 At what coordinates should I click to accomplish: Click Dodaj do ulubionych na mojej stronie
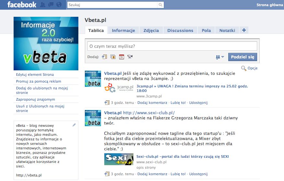click(42, 90)
